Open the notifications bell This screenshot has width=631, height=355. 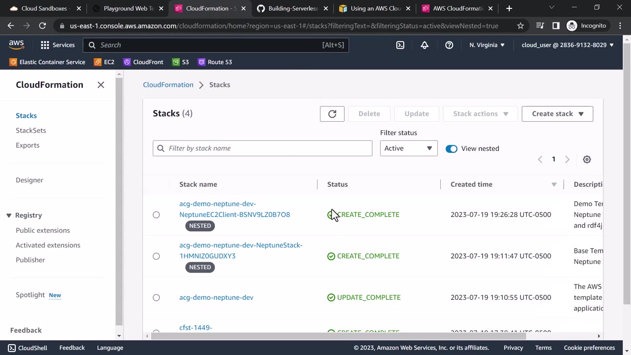(x=424, y=45)
